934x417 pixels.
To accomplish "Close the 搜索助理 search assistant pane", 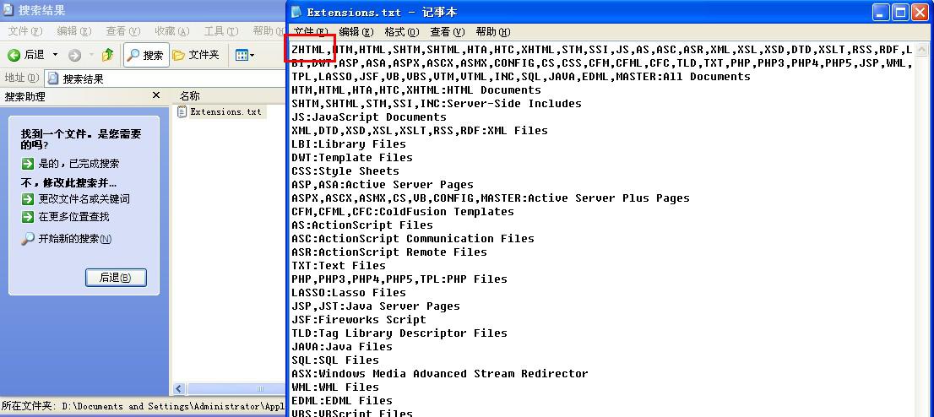I will pos(156,96).
